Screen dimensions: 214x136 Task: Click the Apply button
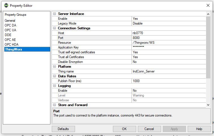(x=174, y=129)
